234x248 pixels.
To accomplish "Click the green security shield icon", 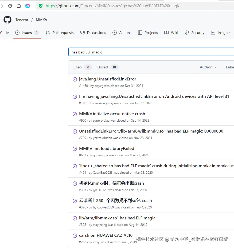I will pyautogui.click(x=41, y=6).
